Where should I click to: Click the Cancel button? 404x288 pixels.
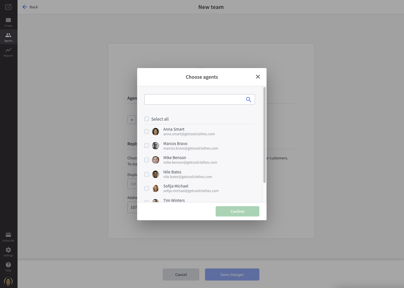click(181, 275)
